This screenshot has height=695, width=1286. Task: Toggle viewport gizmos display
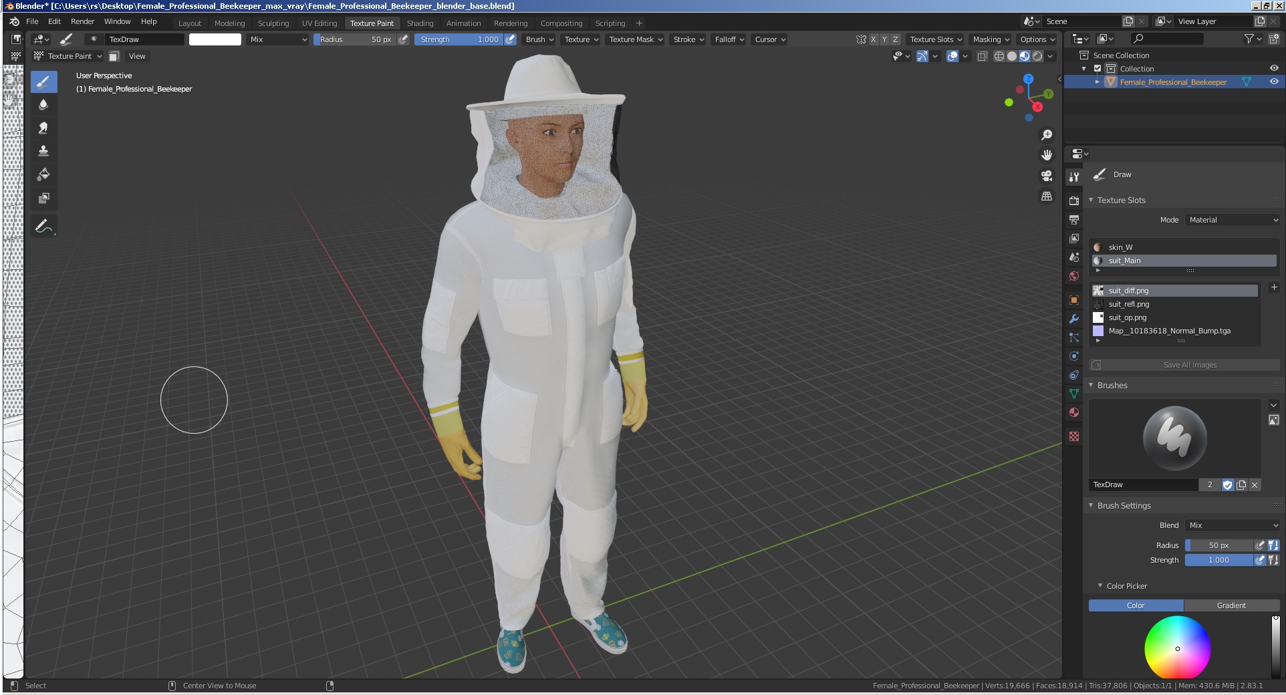pos(922,56)
